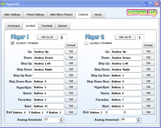
Task: Open the Main Settings tab
Action: (12, 14)
